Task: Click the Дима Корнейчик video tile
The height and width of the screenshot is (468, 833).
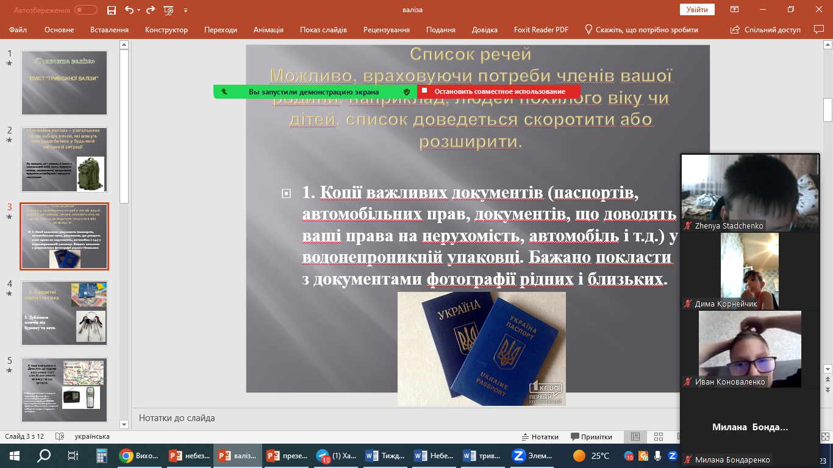Action: coord(749,271)
